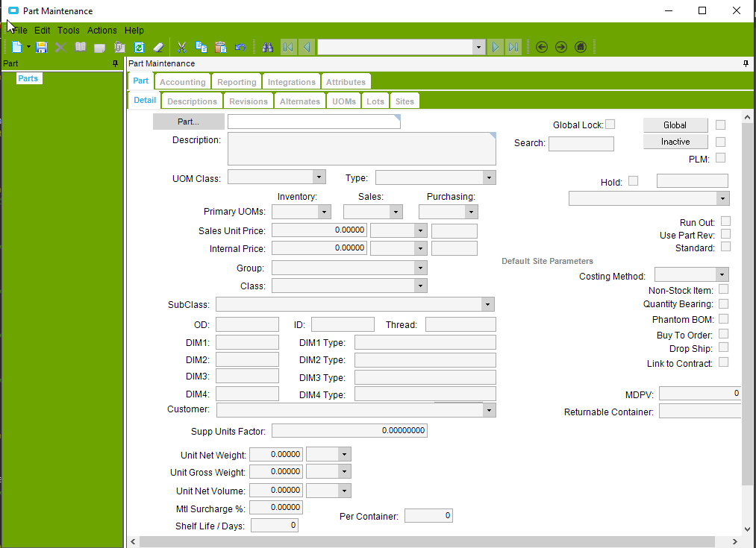
Task: Switch to the Revisions tab
Action: pos(248,101)
